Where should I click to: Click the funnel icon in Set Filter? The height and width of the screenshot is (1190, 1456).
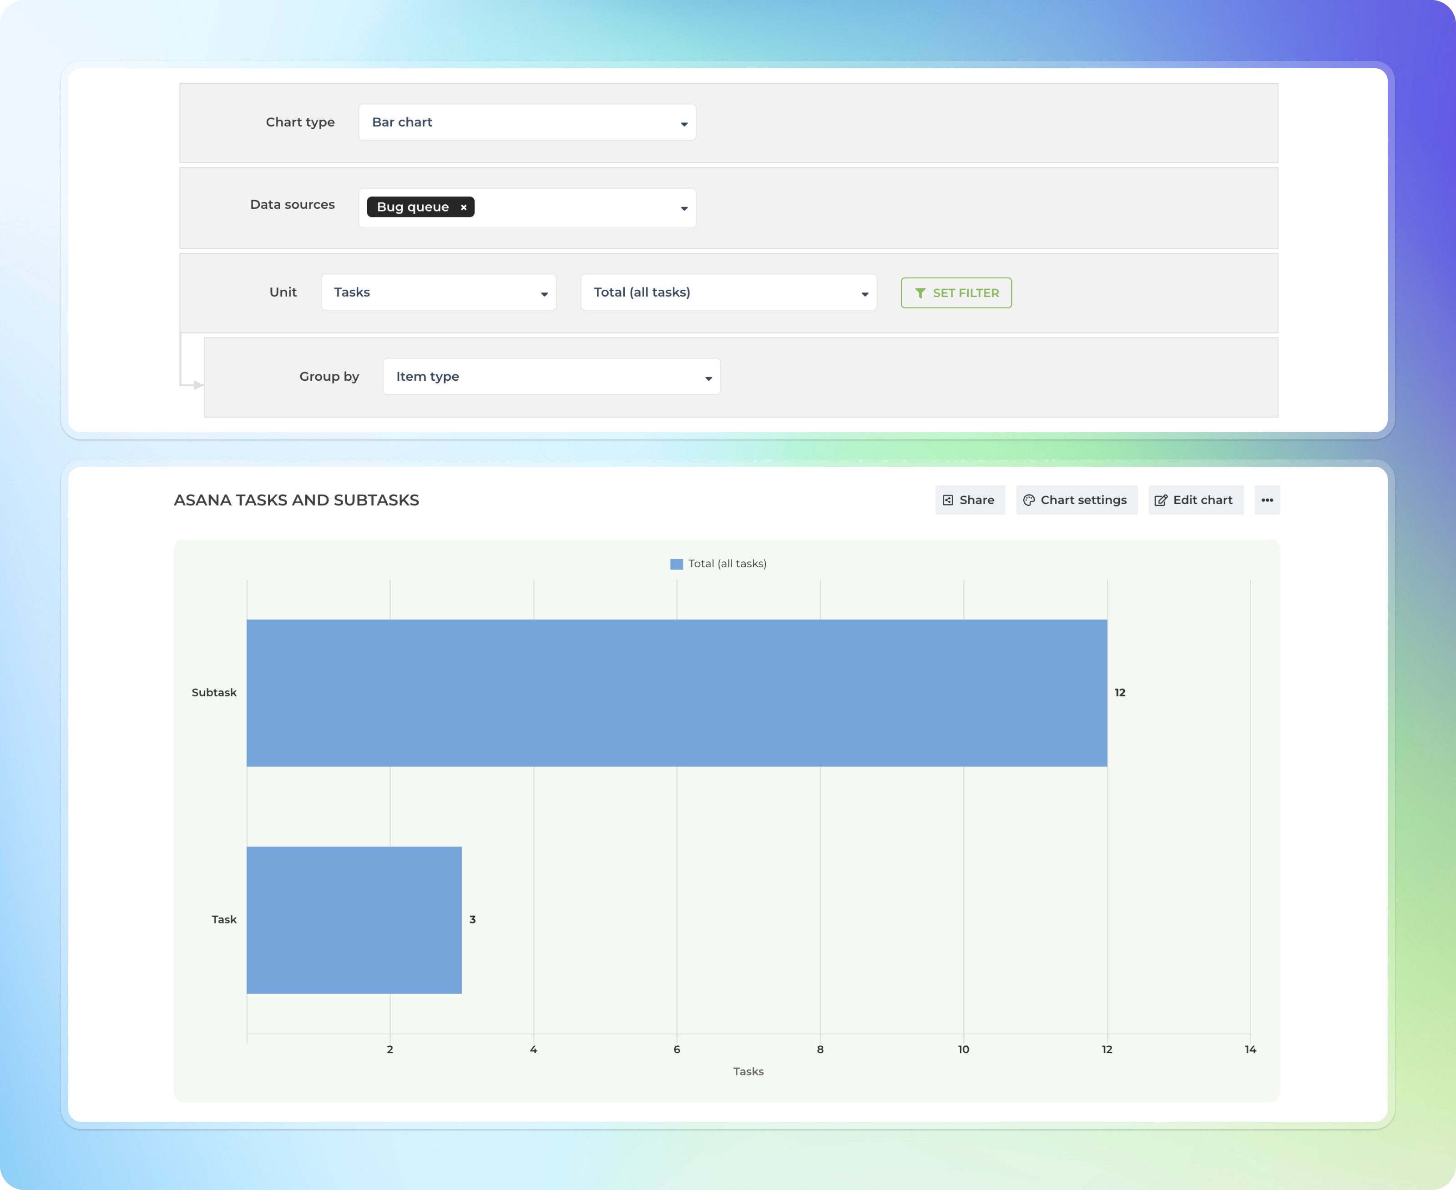(x=920, y=293)
